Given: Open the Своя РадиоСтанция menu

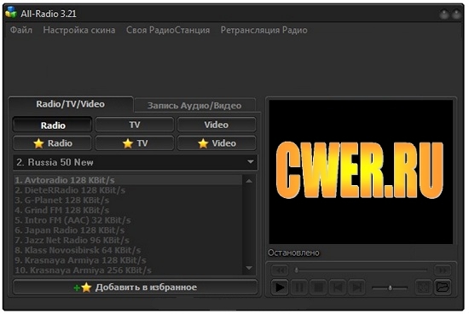Looking at the screenshot, I should (x=168, y=30).
